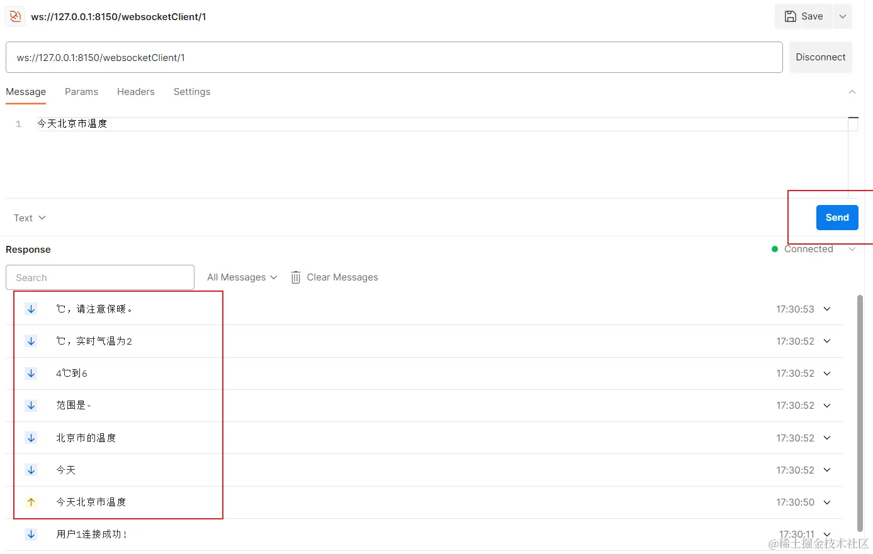873x554 pixels.
Task: Click the request title ws://127.0.0.1:8150/websocketClient/1
Action: pyautogui.click(x=118, y=16)
